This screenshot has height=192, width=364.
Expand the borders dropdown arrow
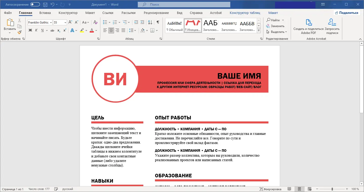pos(157,30)
